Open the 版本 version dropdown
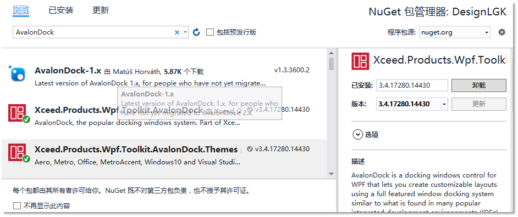Screen dimensions: 518x217 412,104
